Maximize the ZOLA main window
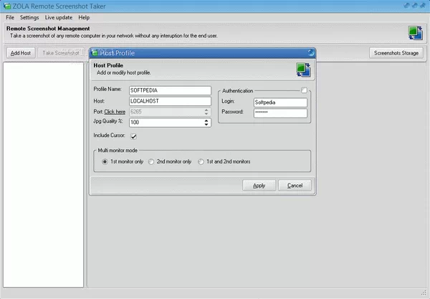The height and width of the screenshot is (299, 430). tap(415, 6)
